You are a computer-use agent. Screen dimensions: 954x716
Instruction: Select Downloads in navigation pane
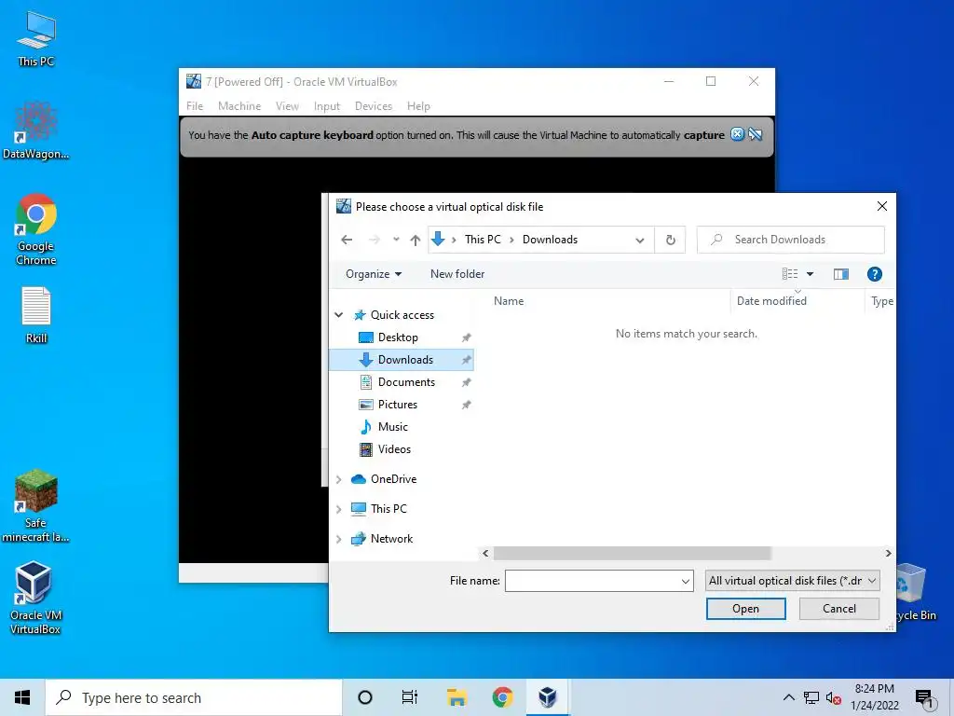[402, 360]
